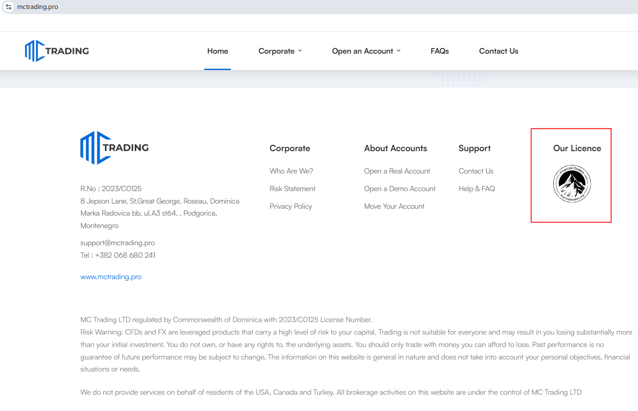Image resolution: width=638 pixels, height=411 pixels.
Task: Click the MC Trading logo in header
Action: (57, 51)
